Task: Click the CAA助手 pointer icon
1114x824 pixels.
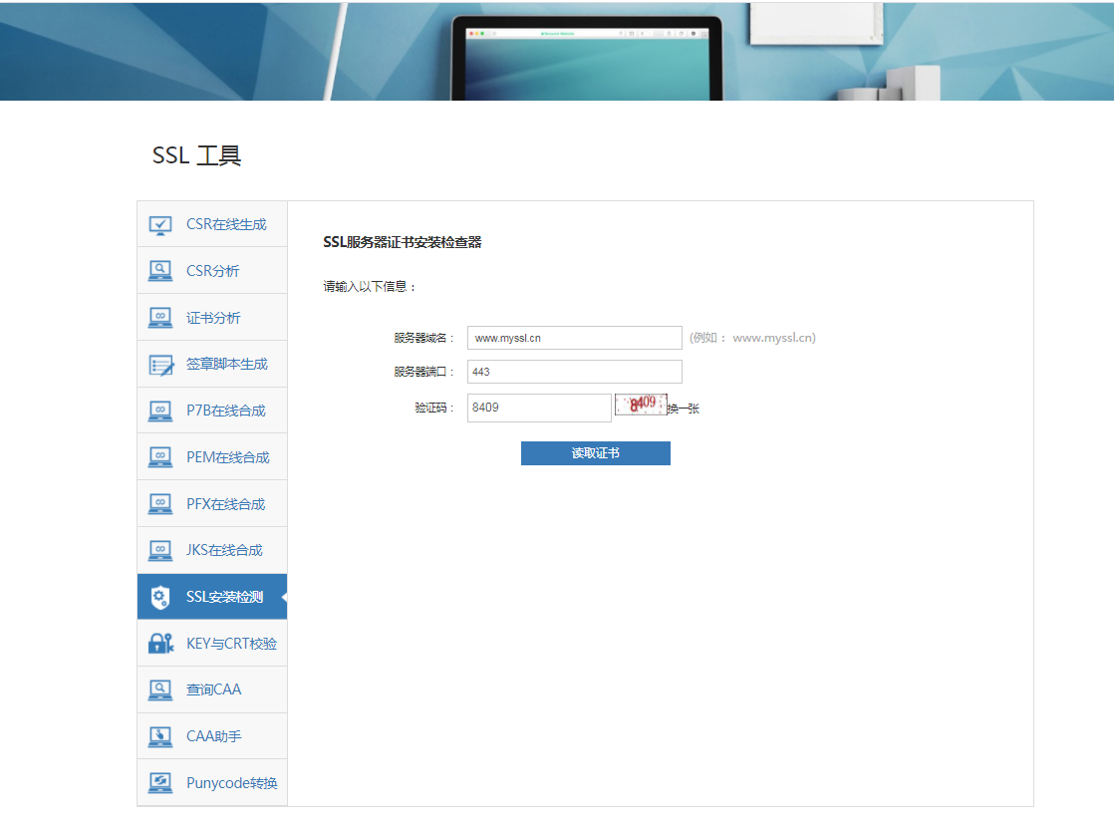Action: [x=160, y=737]
